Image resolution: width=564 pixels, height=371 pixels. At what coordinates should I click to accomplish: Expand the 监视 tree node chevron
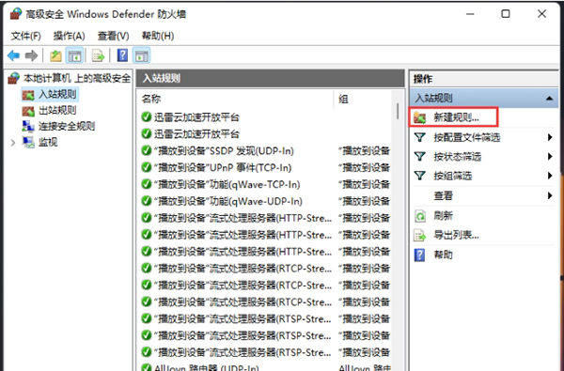(13, 143)
